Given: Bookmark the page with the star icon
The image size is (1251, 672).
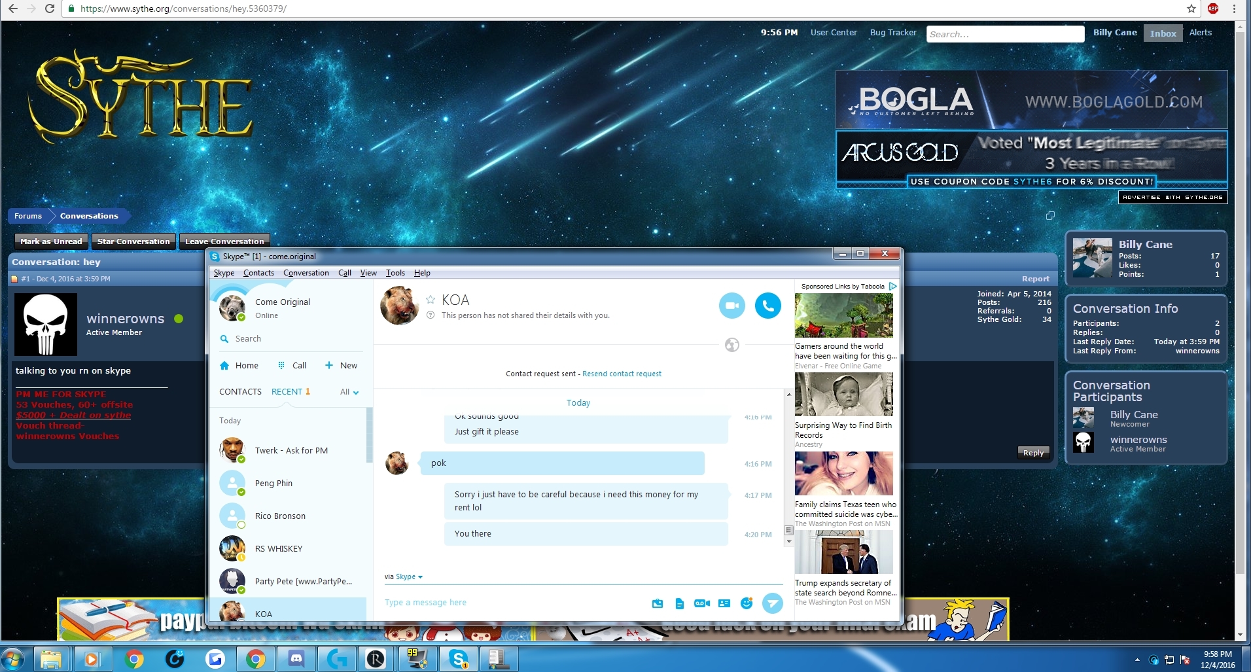Looking at the screenshot, I should 1191,9.
